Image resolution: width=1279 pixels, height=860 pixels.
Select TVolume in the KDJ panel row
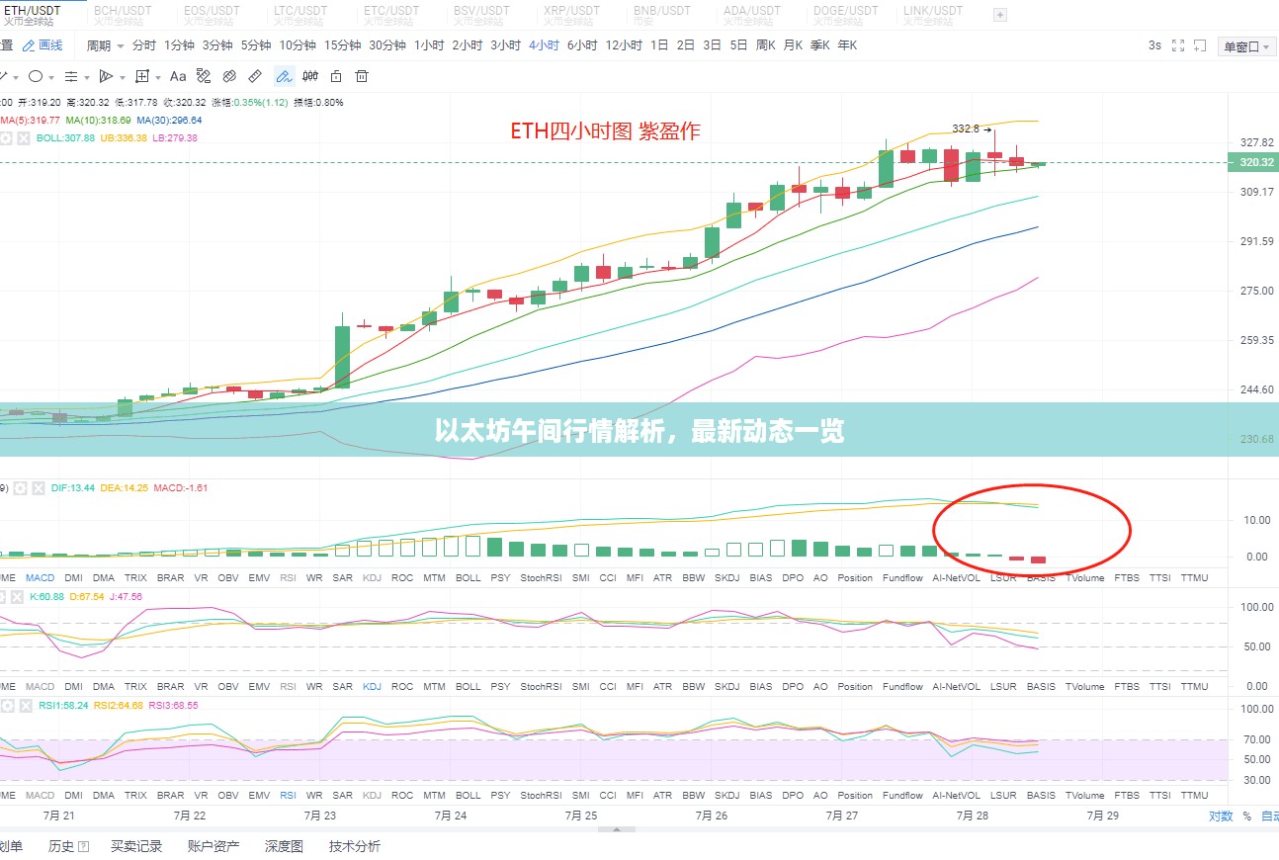click(1084, 686)
